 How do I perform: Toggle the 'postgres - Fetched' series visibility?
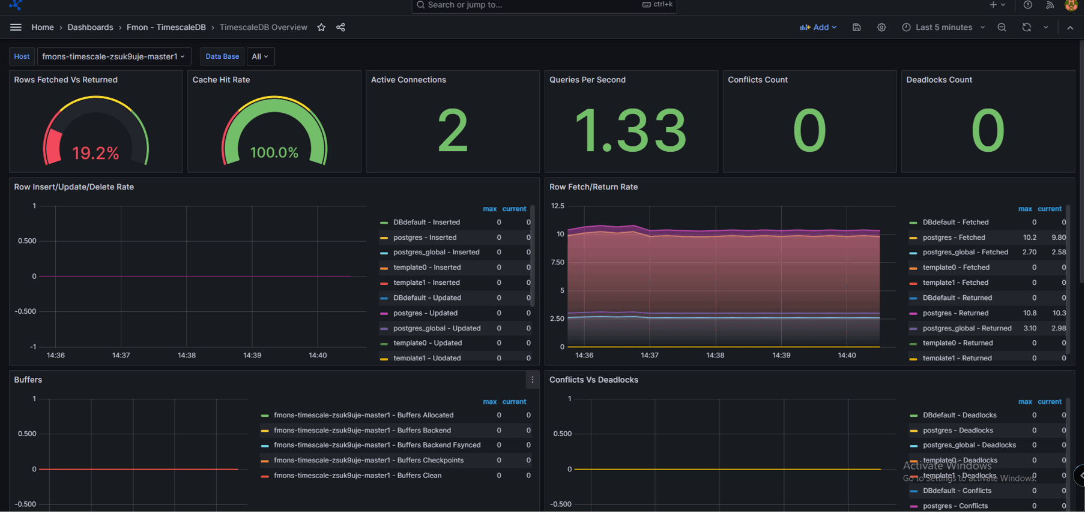954,238
